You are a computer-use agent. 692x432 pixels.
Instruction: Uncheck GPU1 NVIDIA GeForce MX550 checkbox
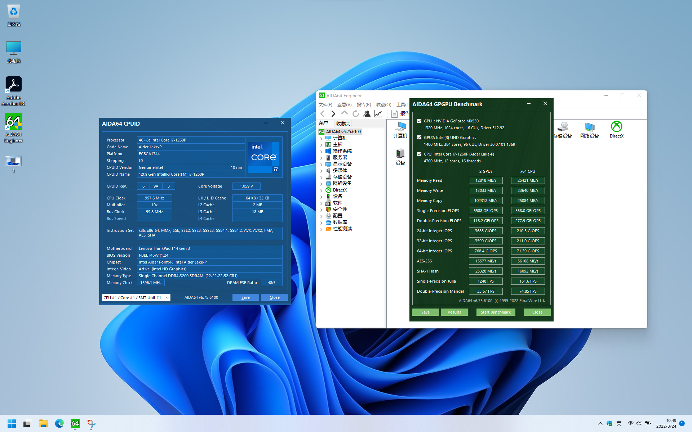419,121
